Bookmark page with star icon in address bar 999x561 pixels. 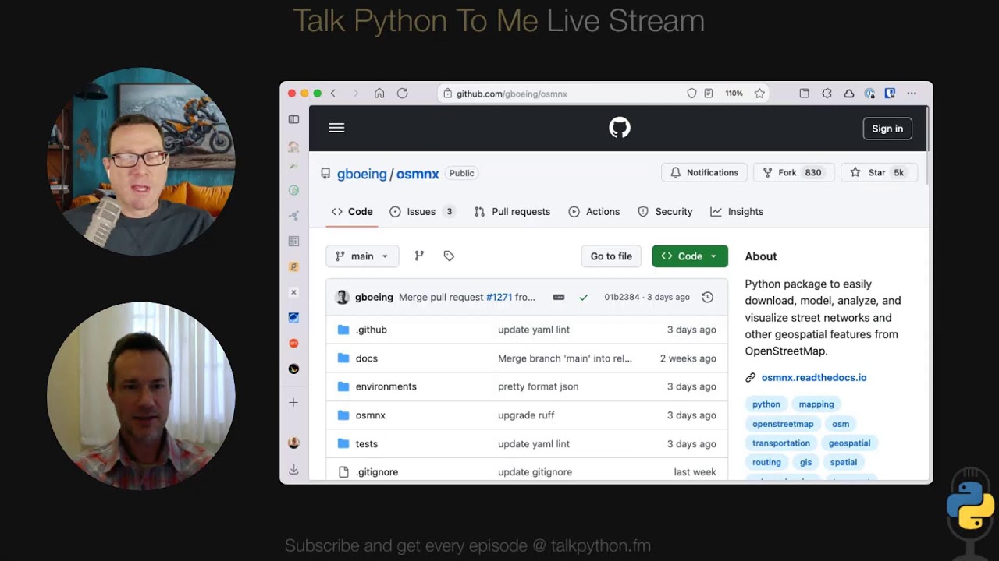tap(759, 93)
